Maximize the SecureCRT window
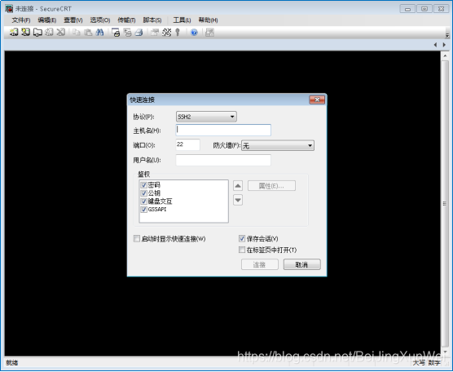Viewport: 453px width, 372px height. [x=424, y=9]
